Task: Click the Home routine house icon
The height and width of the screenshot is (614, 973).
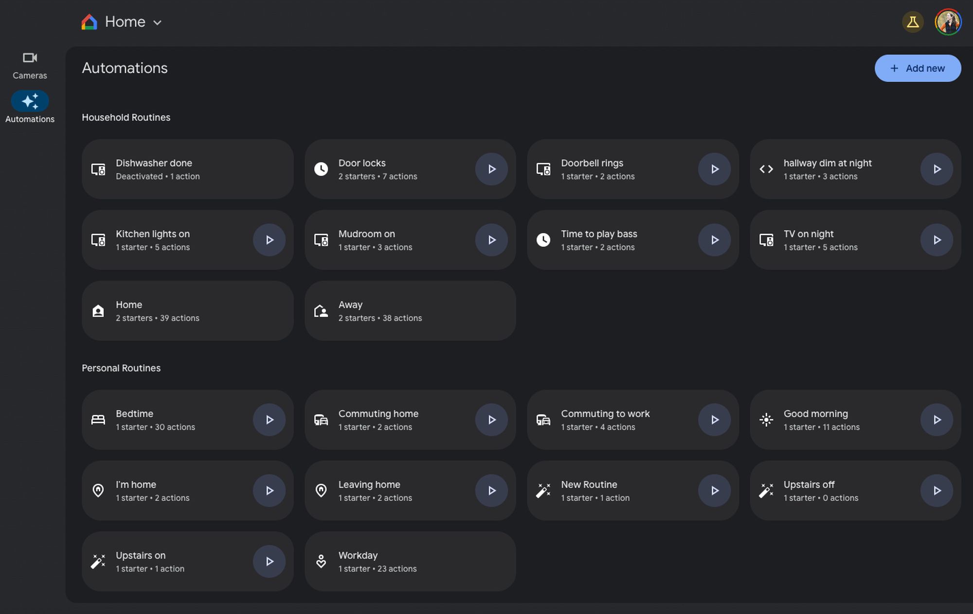Action: coord(98,311)
